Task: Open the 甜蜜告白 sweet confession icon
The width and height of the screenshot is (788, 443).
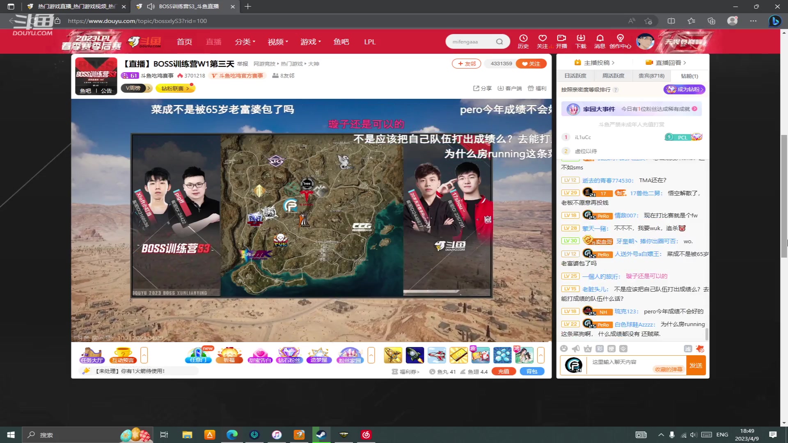Action: (260, 355)
